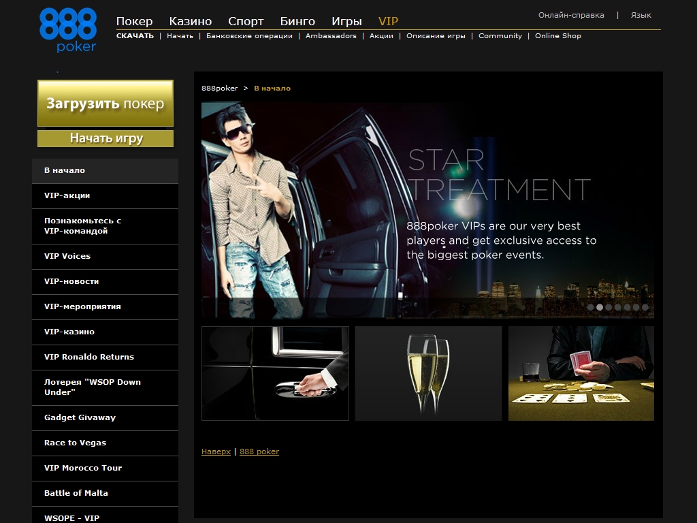This screenshot has height=523, width=697.
Task: Open the VIP top navigation tab
Action: point(388,21)
